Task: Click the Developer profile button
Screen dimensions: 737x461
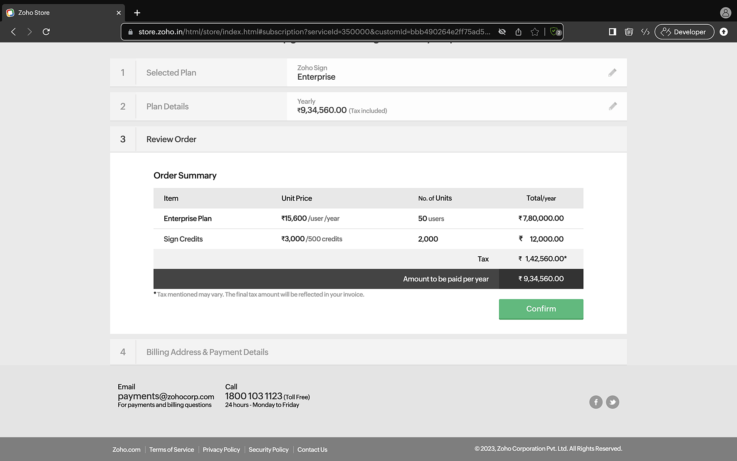Action: (684, 32)
